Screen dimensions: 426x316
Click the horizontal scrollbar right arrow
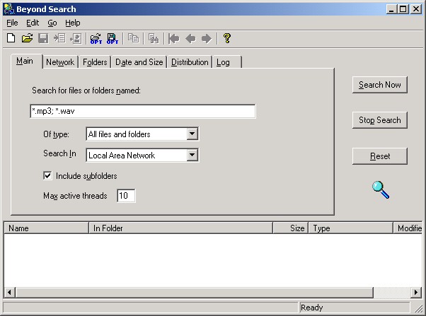click(x=416, y=293)
